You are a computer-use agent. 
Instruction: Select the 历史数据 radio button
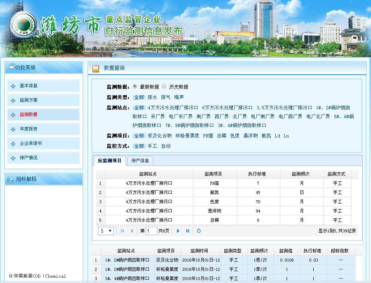(164, 86)
